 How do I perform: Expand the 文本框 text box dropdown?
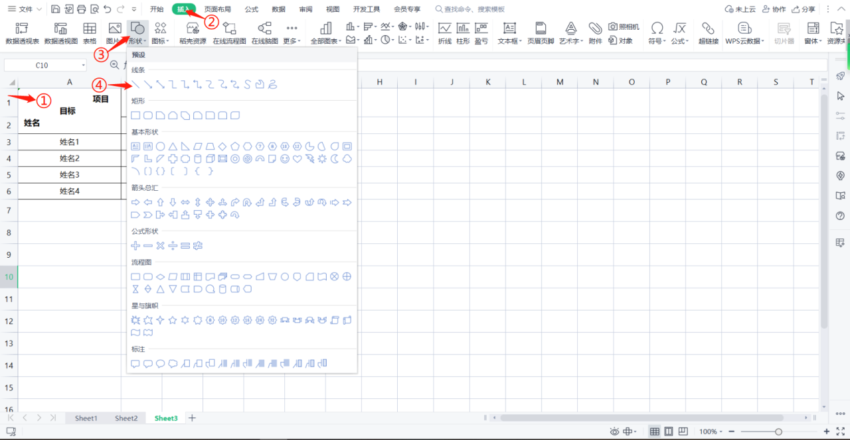(x=509, y=33)
